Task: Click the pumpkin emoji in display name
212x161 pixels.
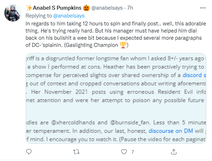Action: (x=86, y=8)
